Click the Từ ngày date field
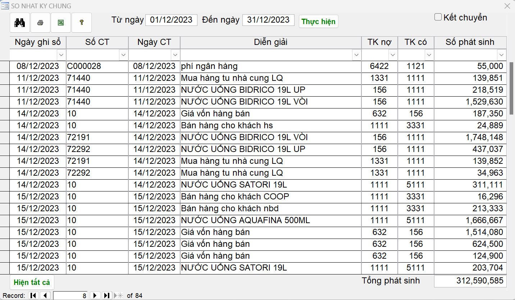Image resolution: width=515 pixels, height=300 pixels. coord(171,20)
